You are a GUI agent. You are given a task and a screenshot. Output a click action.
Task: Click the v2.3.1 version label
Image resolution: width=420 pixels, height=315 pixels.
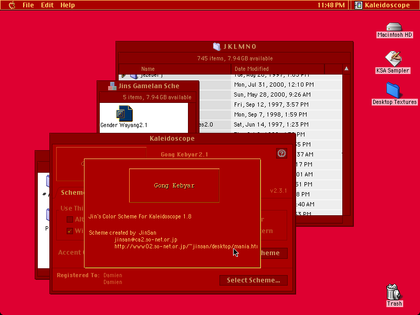[x=278, y=191]
